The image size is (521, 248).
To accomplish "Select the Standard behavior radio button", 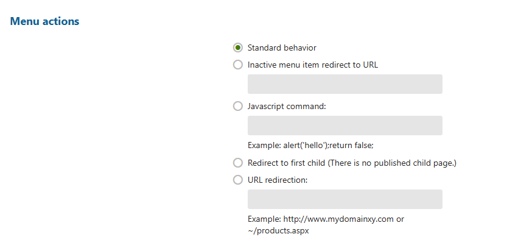I will tap(238, 48).
